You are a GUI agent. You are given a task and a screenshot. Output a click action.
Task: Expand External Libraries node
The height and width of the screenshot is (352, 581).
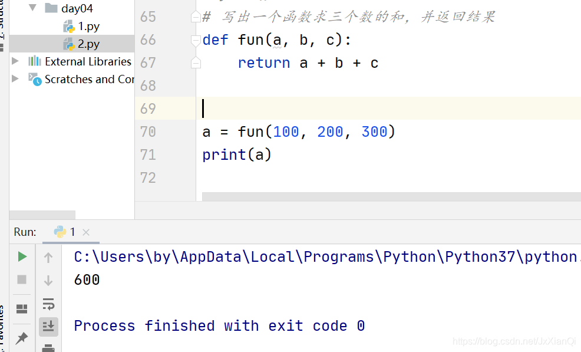(x=15, y=61)
